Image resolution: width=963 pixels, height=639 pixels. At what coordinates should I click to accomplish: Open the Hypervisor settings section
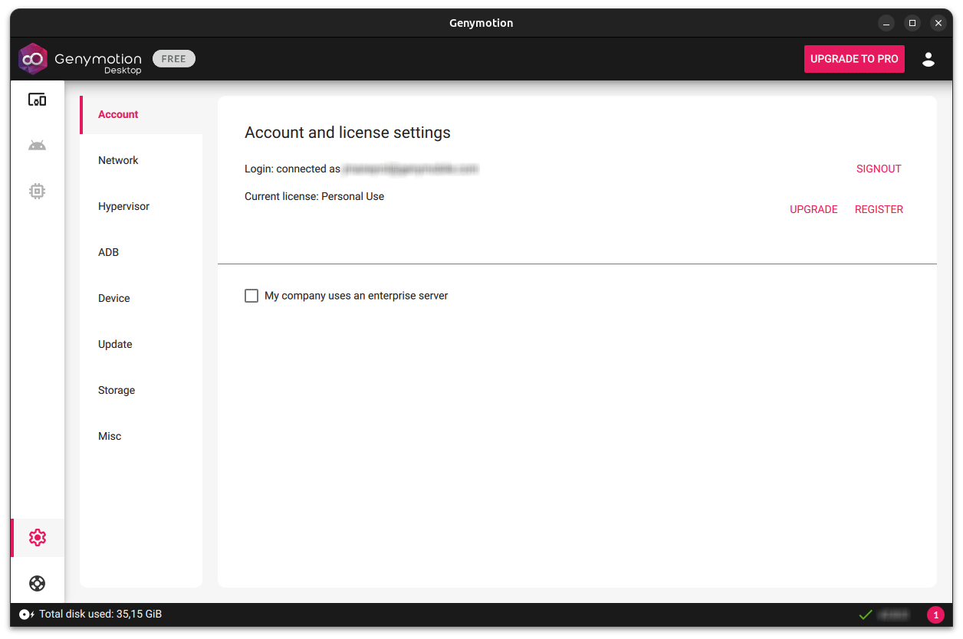(x=123, y=206)
